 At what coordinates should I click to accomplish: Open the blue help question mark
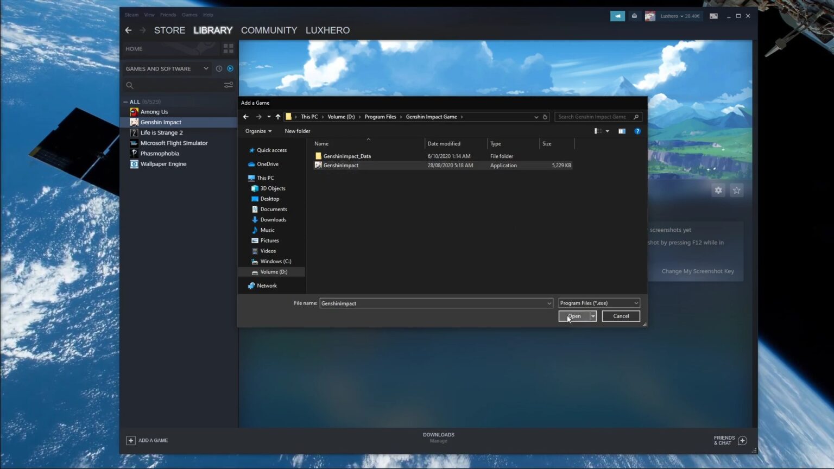point(637,131)
